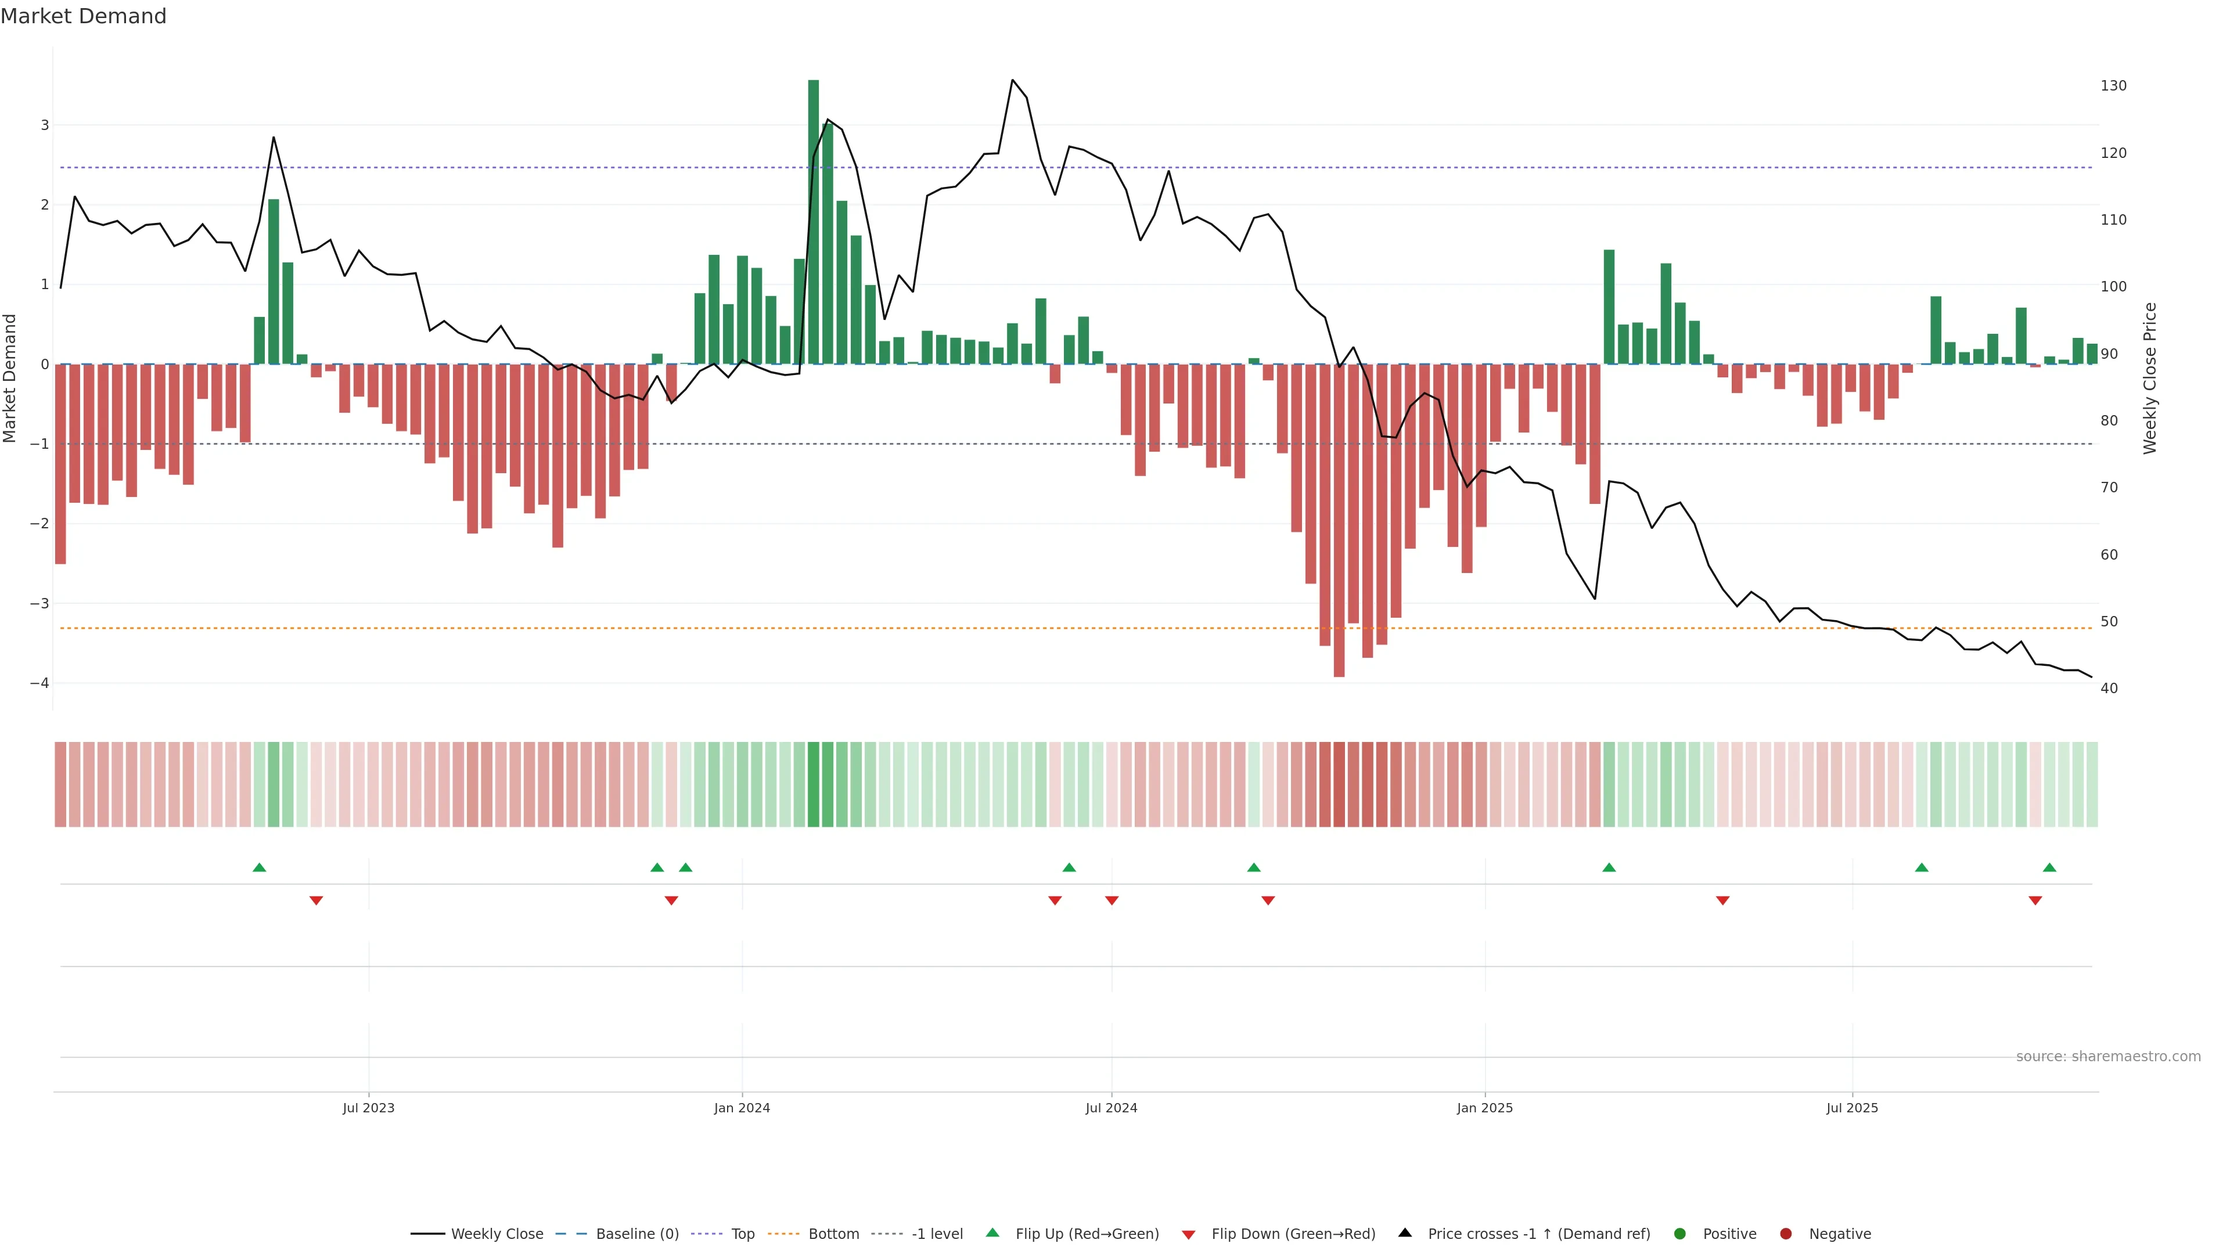This screenshot has width=2230, height=1254.
Task: Click the green Positive legend circle icon
Action: (1680, 1233)
